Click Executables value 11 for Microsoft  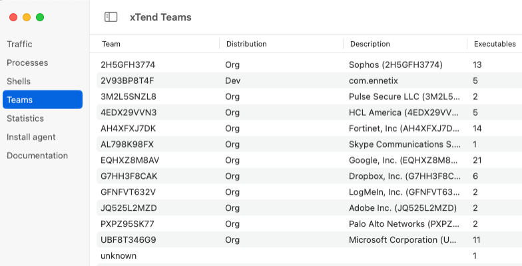click(477, 239)
